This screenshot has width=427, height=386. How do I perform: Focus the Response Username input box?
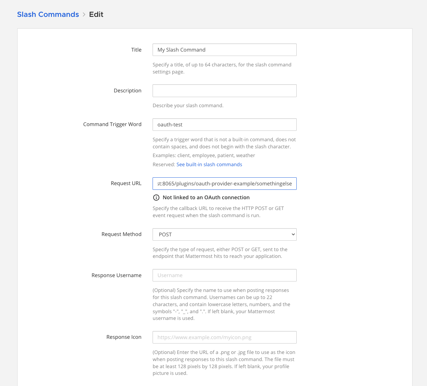click(224, 275)
